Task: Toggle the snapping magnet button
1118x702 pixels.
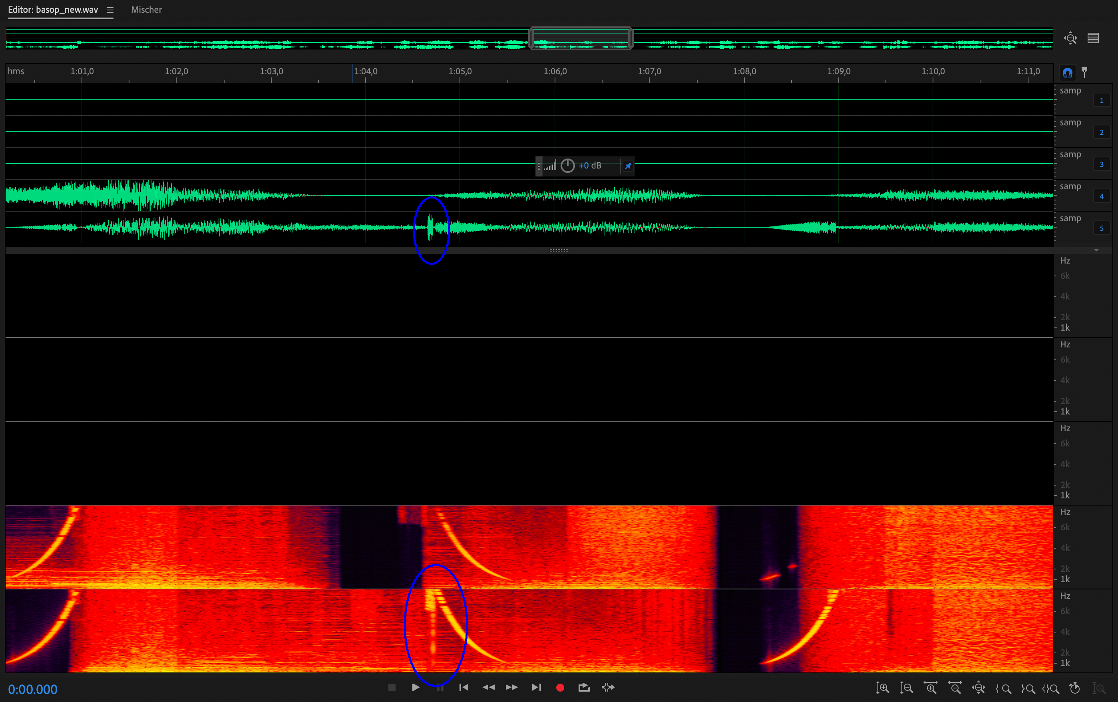Action: [1067, 73]
